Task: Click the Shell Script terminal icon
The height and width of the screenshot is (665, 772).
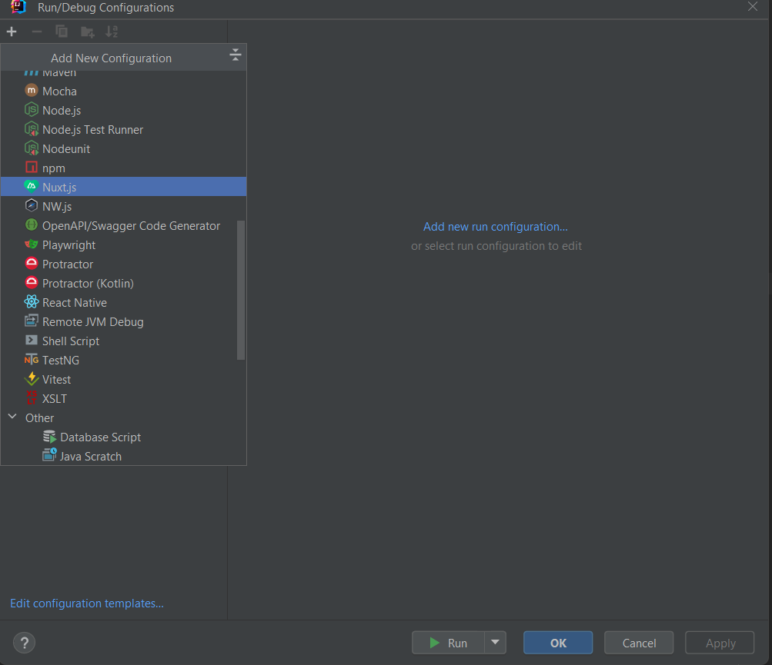Action: point(32,340)
